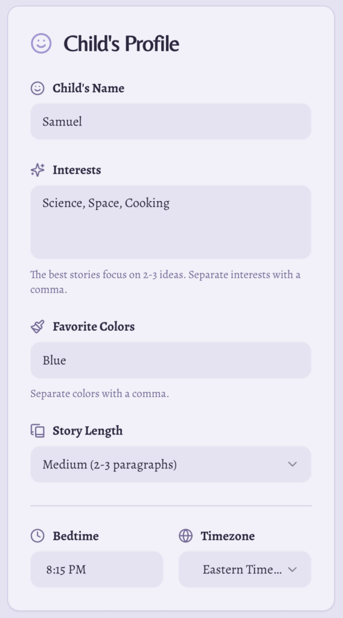Click the Story Length label text
Viewport: 343px width, 618px height.
pos(88,430)
